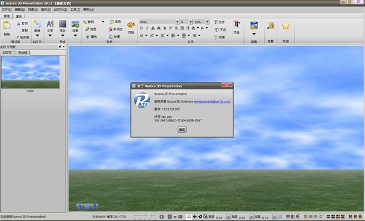Screen dimensions: 365x221
Task: Toggle Bold text formatting
Action: [x=141, y=28]
